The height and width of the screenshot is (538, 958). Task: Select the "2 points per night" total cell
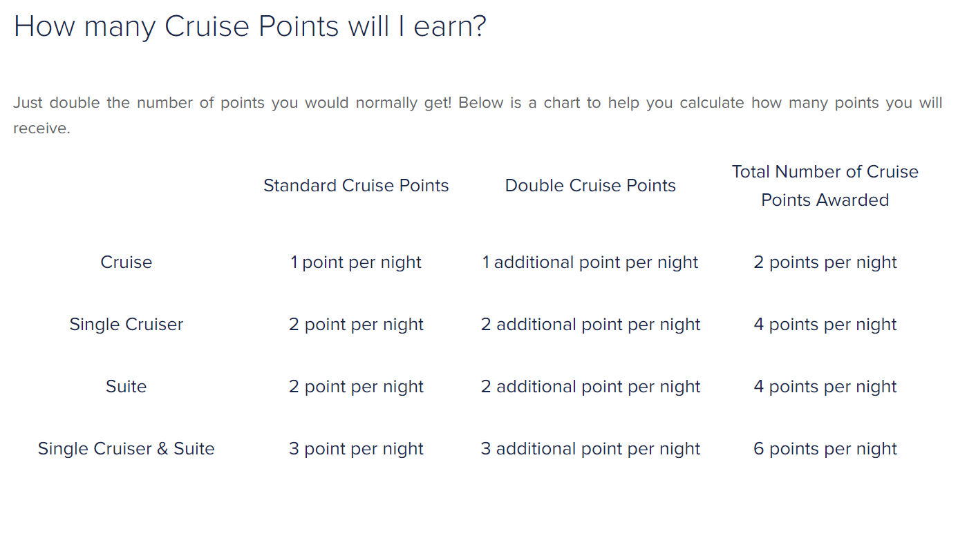pyautogui.click(x=825, y=262)
